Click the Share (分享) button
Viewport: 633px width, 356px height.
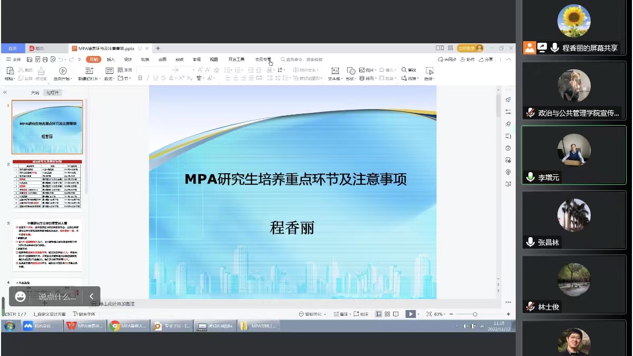(487, 60)
